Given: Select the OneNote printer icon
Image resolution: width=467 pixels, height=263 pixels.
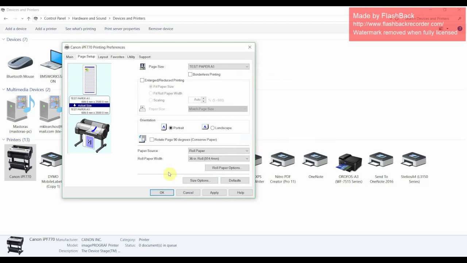Looking at the screenshot, I should [316, 160].
